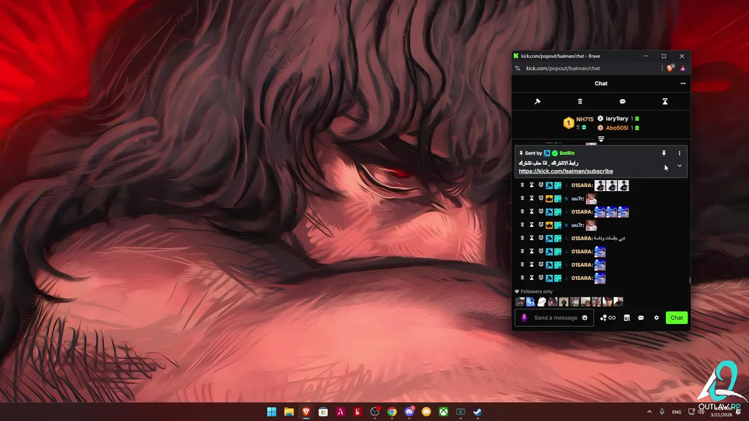
Task: Show hidden system tray icons chevron
Action: 649,412
